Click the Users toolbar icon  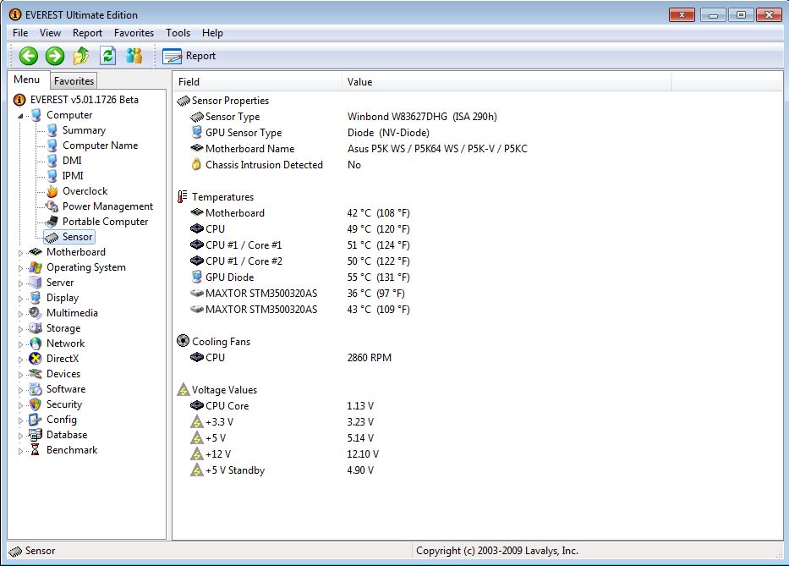(x=134, y=56)
